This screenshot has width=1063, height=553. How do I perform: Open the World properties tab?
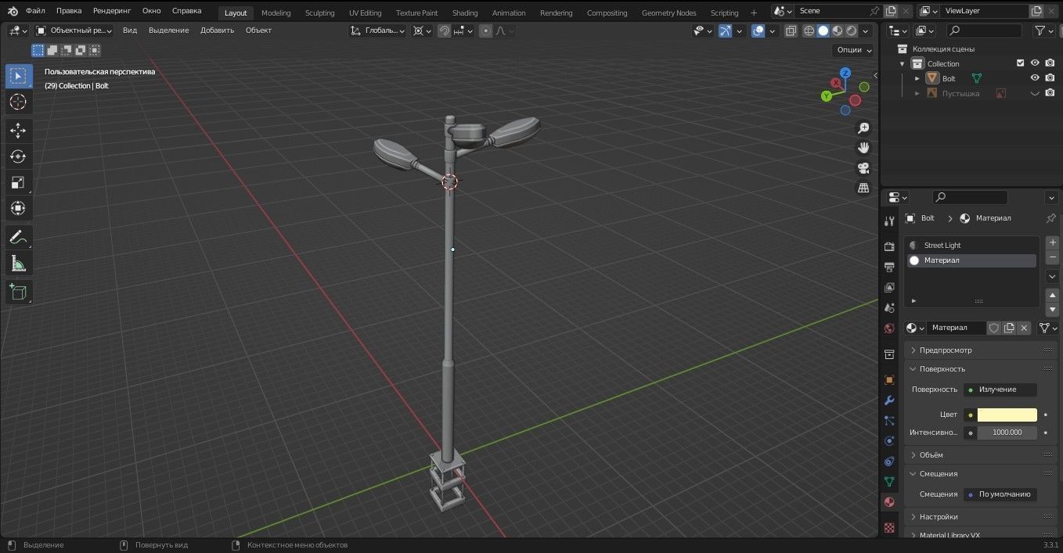pyautogui.click(x=889, y=328)
